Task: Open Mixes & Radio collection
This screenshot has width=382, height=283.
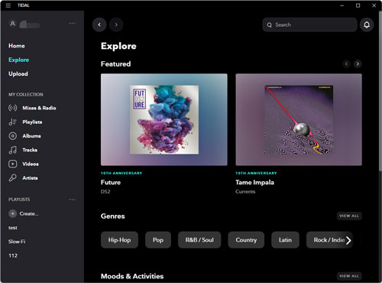Action: point(39,108)
